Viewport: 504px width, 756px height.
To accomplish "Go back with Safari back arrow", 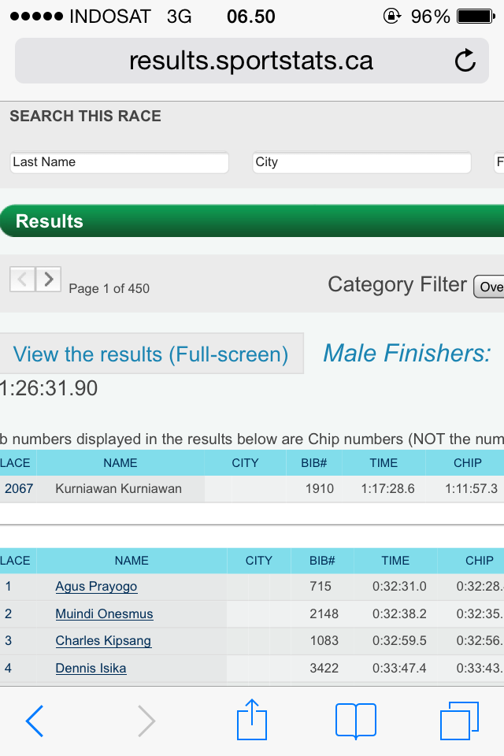I will click(x=35, y=721).
